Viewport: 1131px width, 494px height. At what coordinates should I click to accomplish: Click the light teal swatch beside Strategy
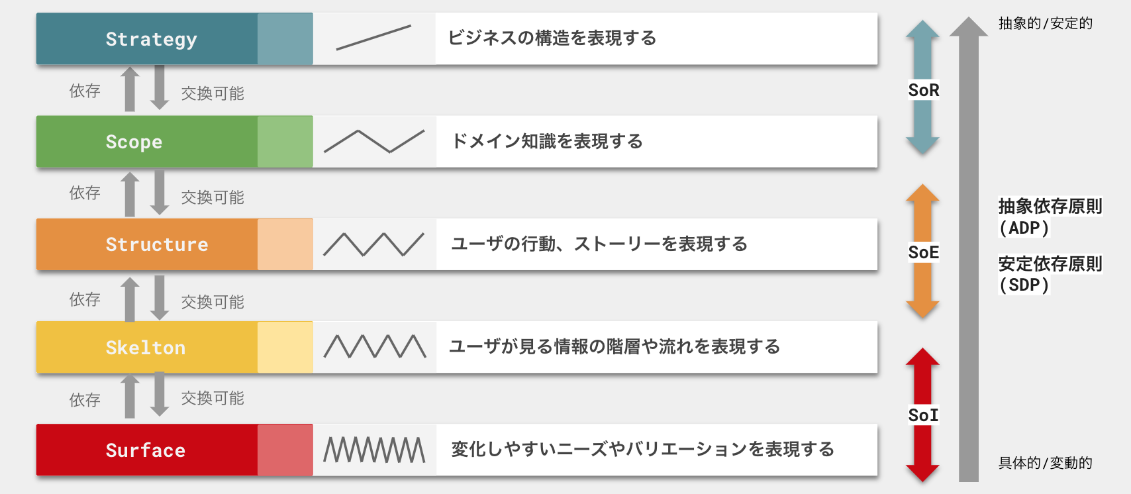point(285,39)
